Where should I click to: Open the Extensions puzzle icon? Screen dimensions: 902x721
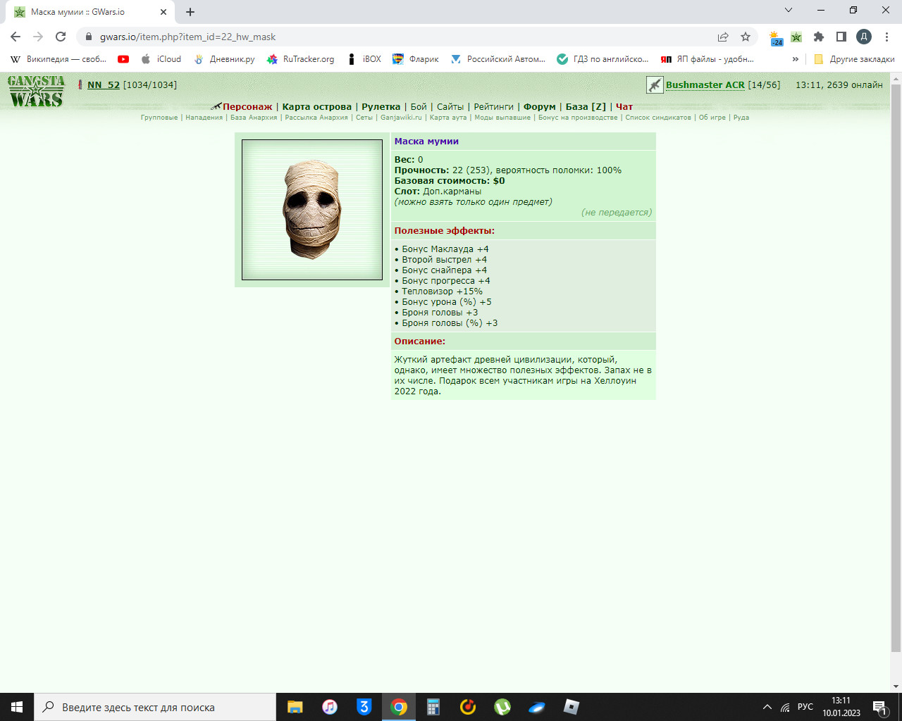pos(819,37)
